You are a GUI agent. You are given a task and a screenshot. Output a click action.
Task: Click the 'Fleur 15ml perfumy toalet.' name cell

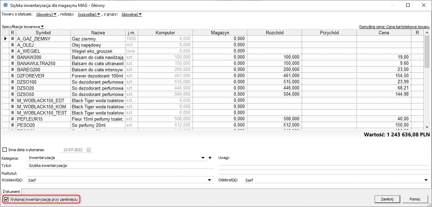coord(98,119)
